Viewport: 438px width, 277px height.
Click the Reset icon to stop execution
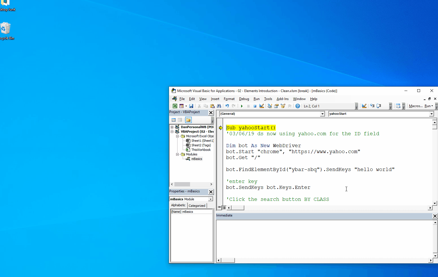[255, 106]
